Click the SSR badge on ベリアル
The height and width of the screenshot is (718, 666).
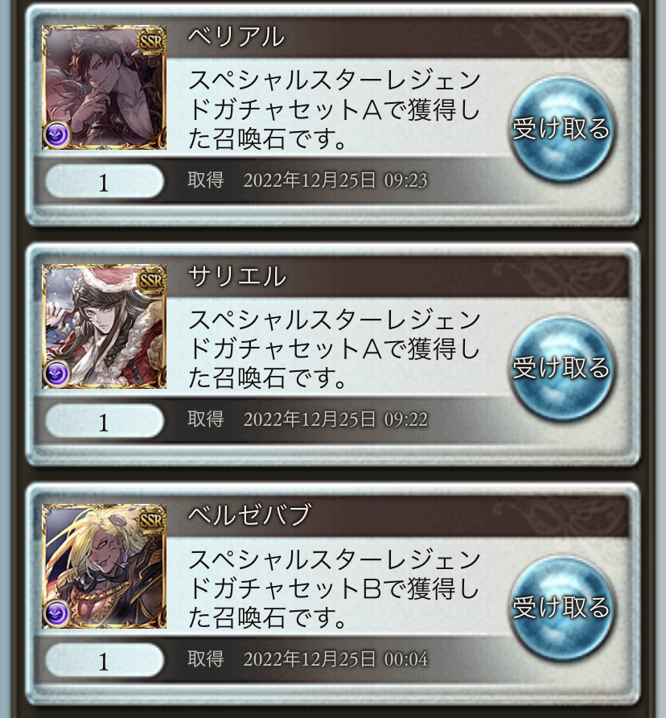click(x=151, y=42)
